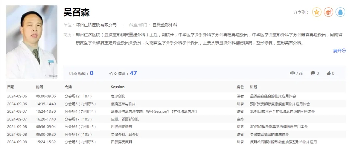Share to QQ Zone star icon
352x148 pixels.
coord(317,12)
